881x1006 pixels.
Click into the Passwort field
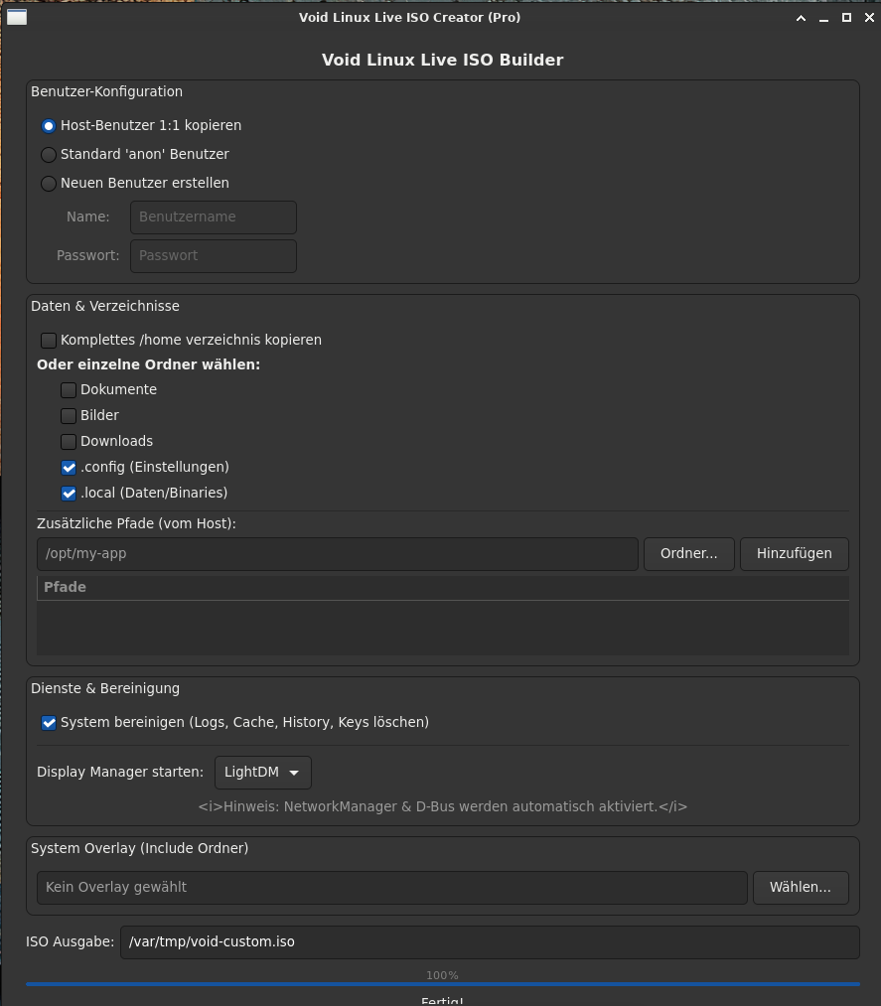(213, 256)
